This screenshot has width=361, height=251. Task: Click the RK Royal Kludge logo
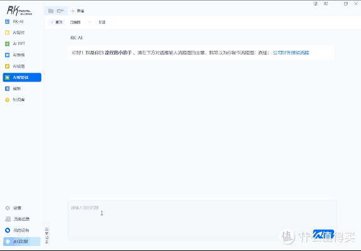pos(19,11)
